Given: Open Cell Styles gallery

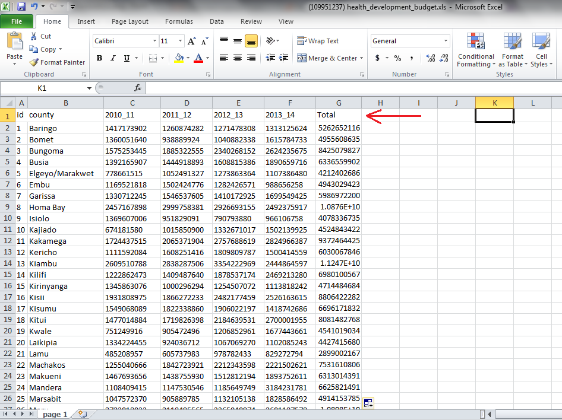Looking at the screenshot, I should pyautogui.click(x=541, y=50).
